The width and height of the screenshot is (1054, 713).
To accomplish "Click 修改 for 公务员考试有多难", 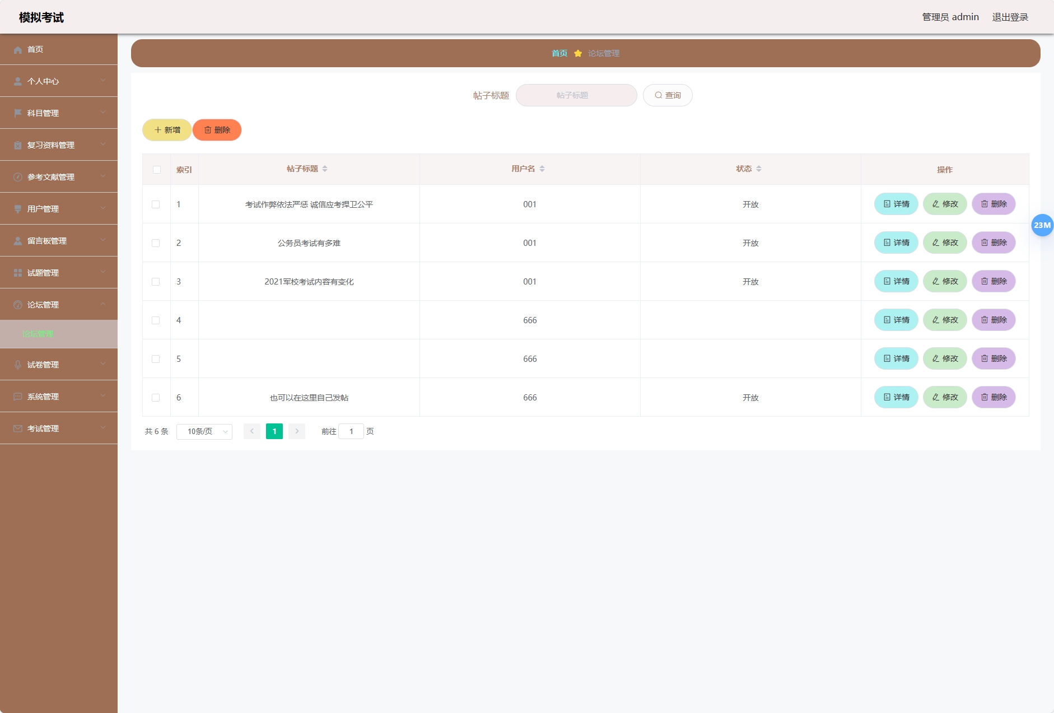I will click(x=945, y=243).
